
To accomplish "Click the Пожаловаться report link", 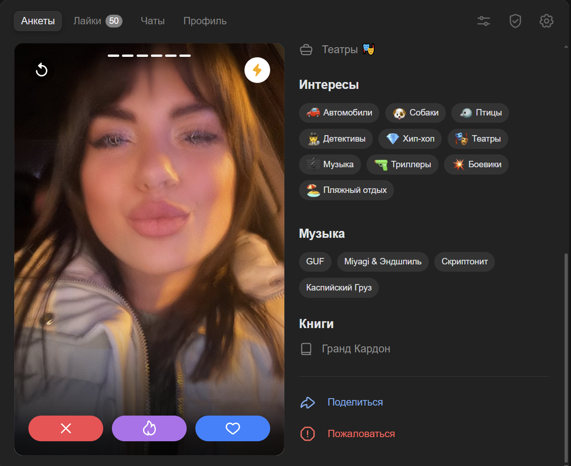I will pos(361,434).
